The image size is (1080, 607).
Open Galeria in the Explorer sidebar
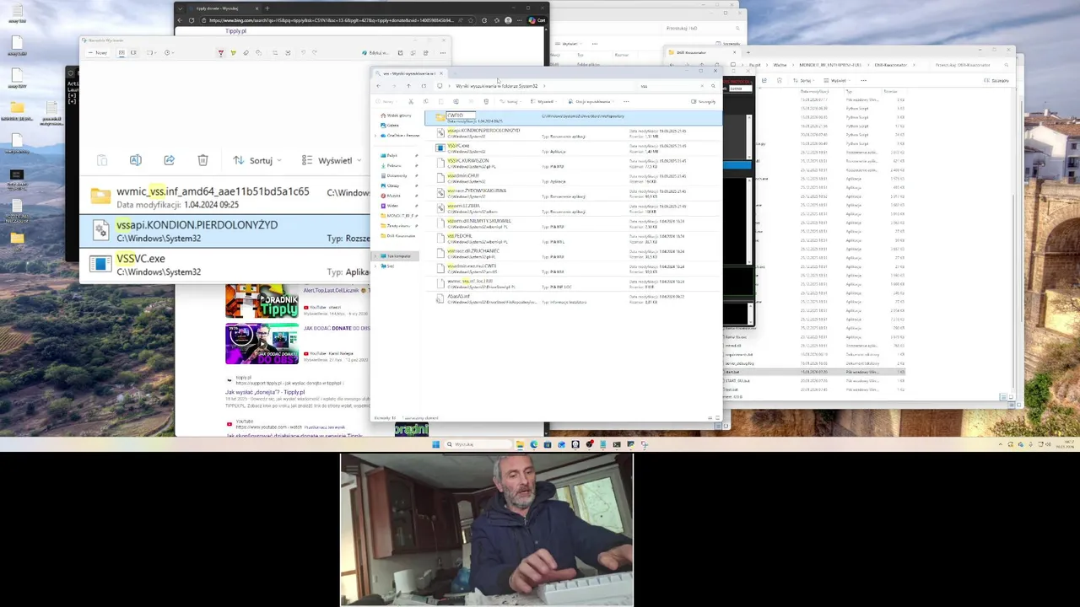click(x=393, y=125)
